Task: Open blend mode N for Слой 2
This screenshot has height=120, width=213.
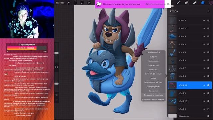Action: coord(204,21)
